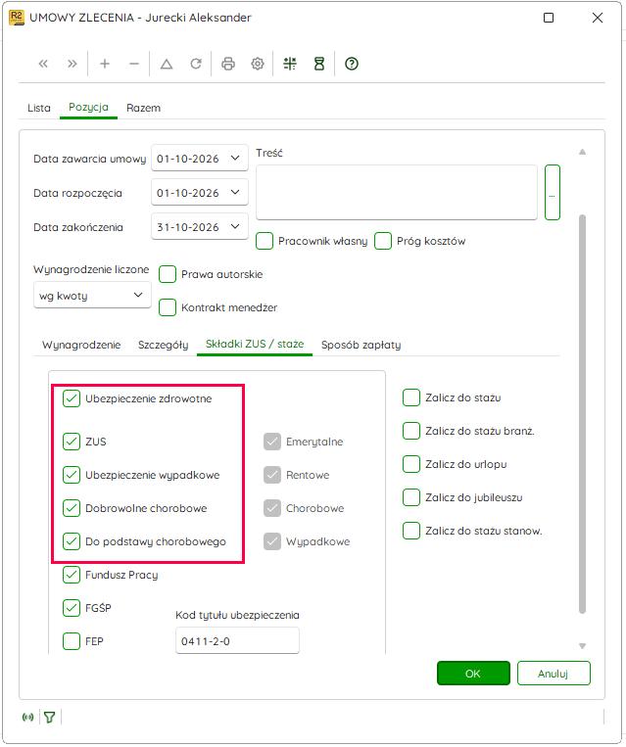626x747 pixels.
Task: Open print options via printer icon
Action: click(x=228, y=64)
